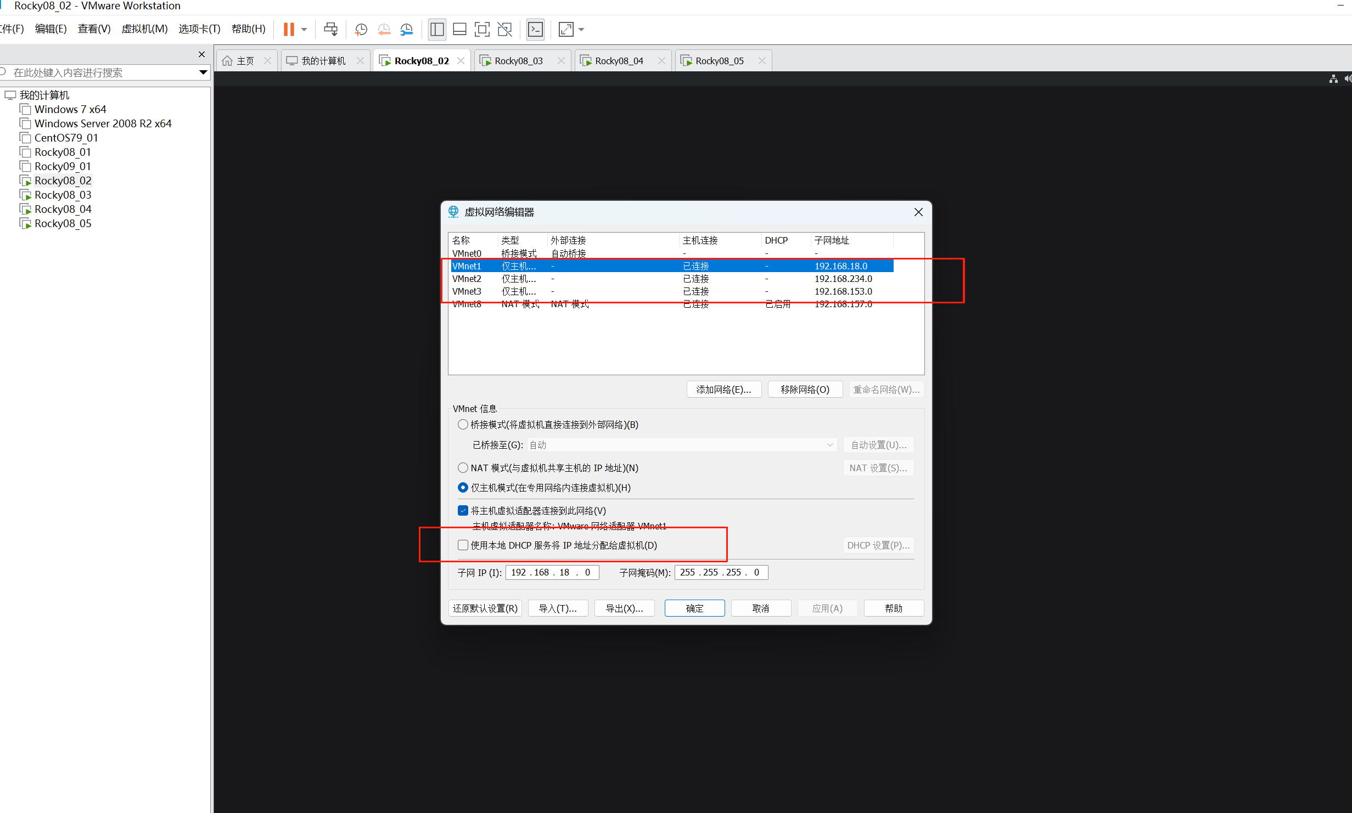The image size is (1352, 813).
Task: Select the 我的计算机 tree root
Action: (x=44, y=95)
